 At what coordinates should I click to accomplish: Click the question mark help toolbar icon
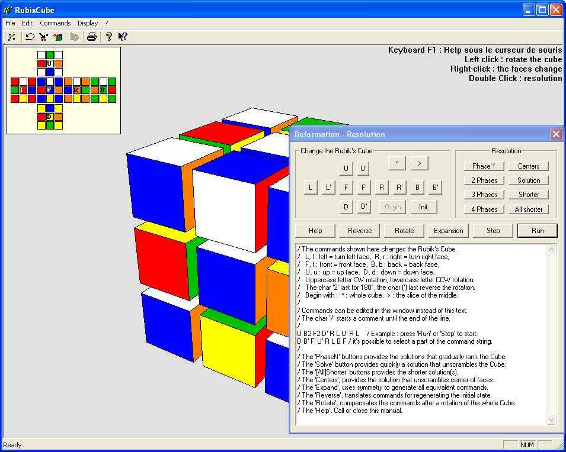click(108, 37)
